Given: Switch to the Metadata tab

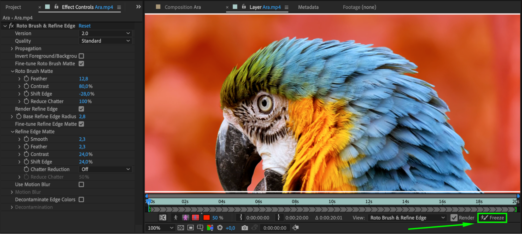Looking at the screenshot, I should [x=308, y=7].
